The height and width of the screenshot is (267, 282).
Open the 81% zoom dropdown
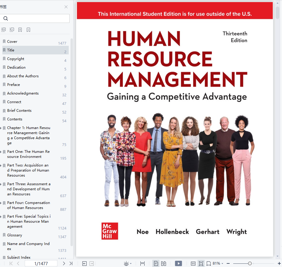pyautogui.click(x=218, y=263)
